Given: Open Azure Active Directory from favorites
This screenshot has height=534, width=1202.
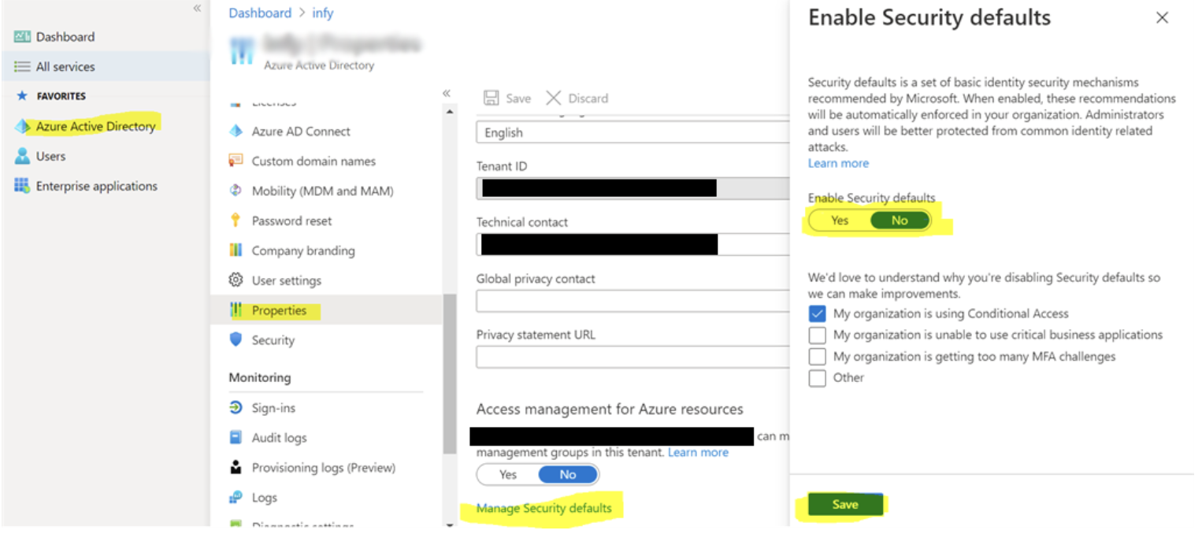Looking at the screenshot, I should (95, 126).
